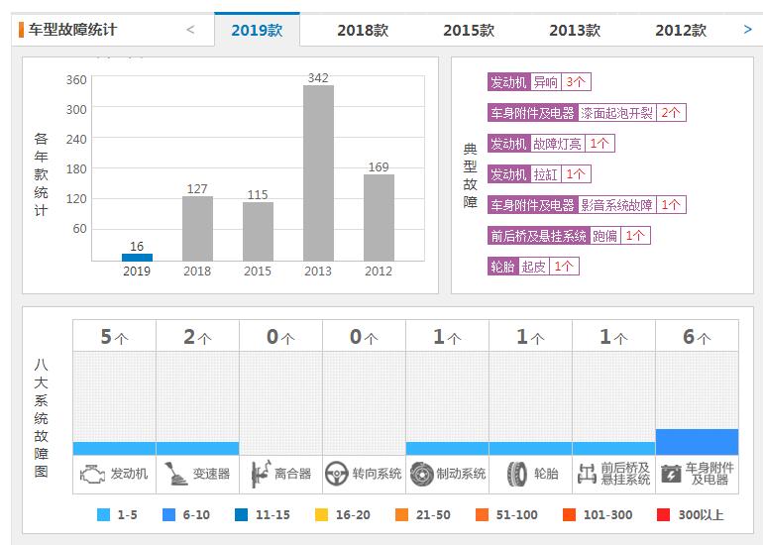Click the 16-20 yellow legend swatch
Screen dimensions: 763x545
point(321,515)
